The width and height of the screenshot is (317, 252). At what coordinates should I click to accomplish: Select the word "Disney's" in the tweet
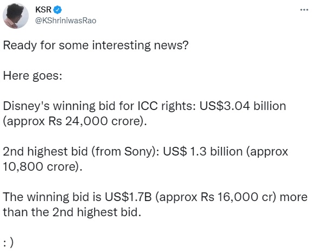pos(26,106)
